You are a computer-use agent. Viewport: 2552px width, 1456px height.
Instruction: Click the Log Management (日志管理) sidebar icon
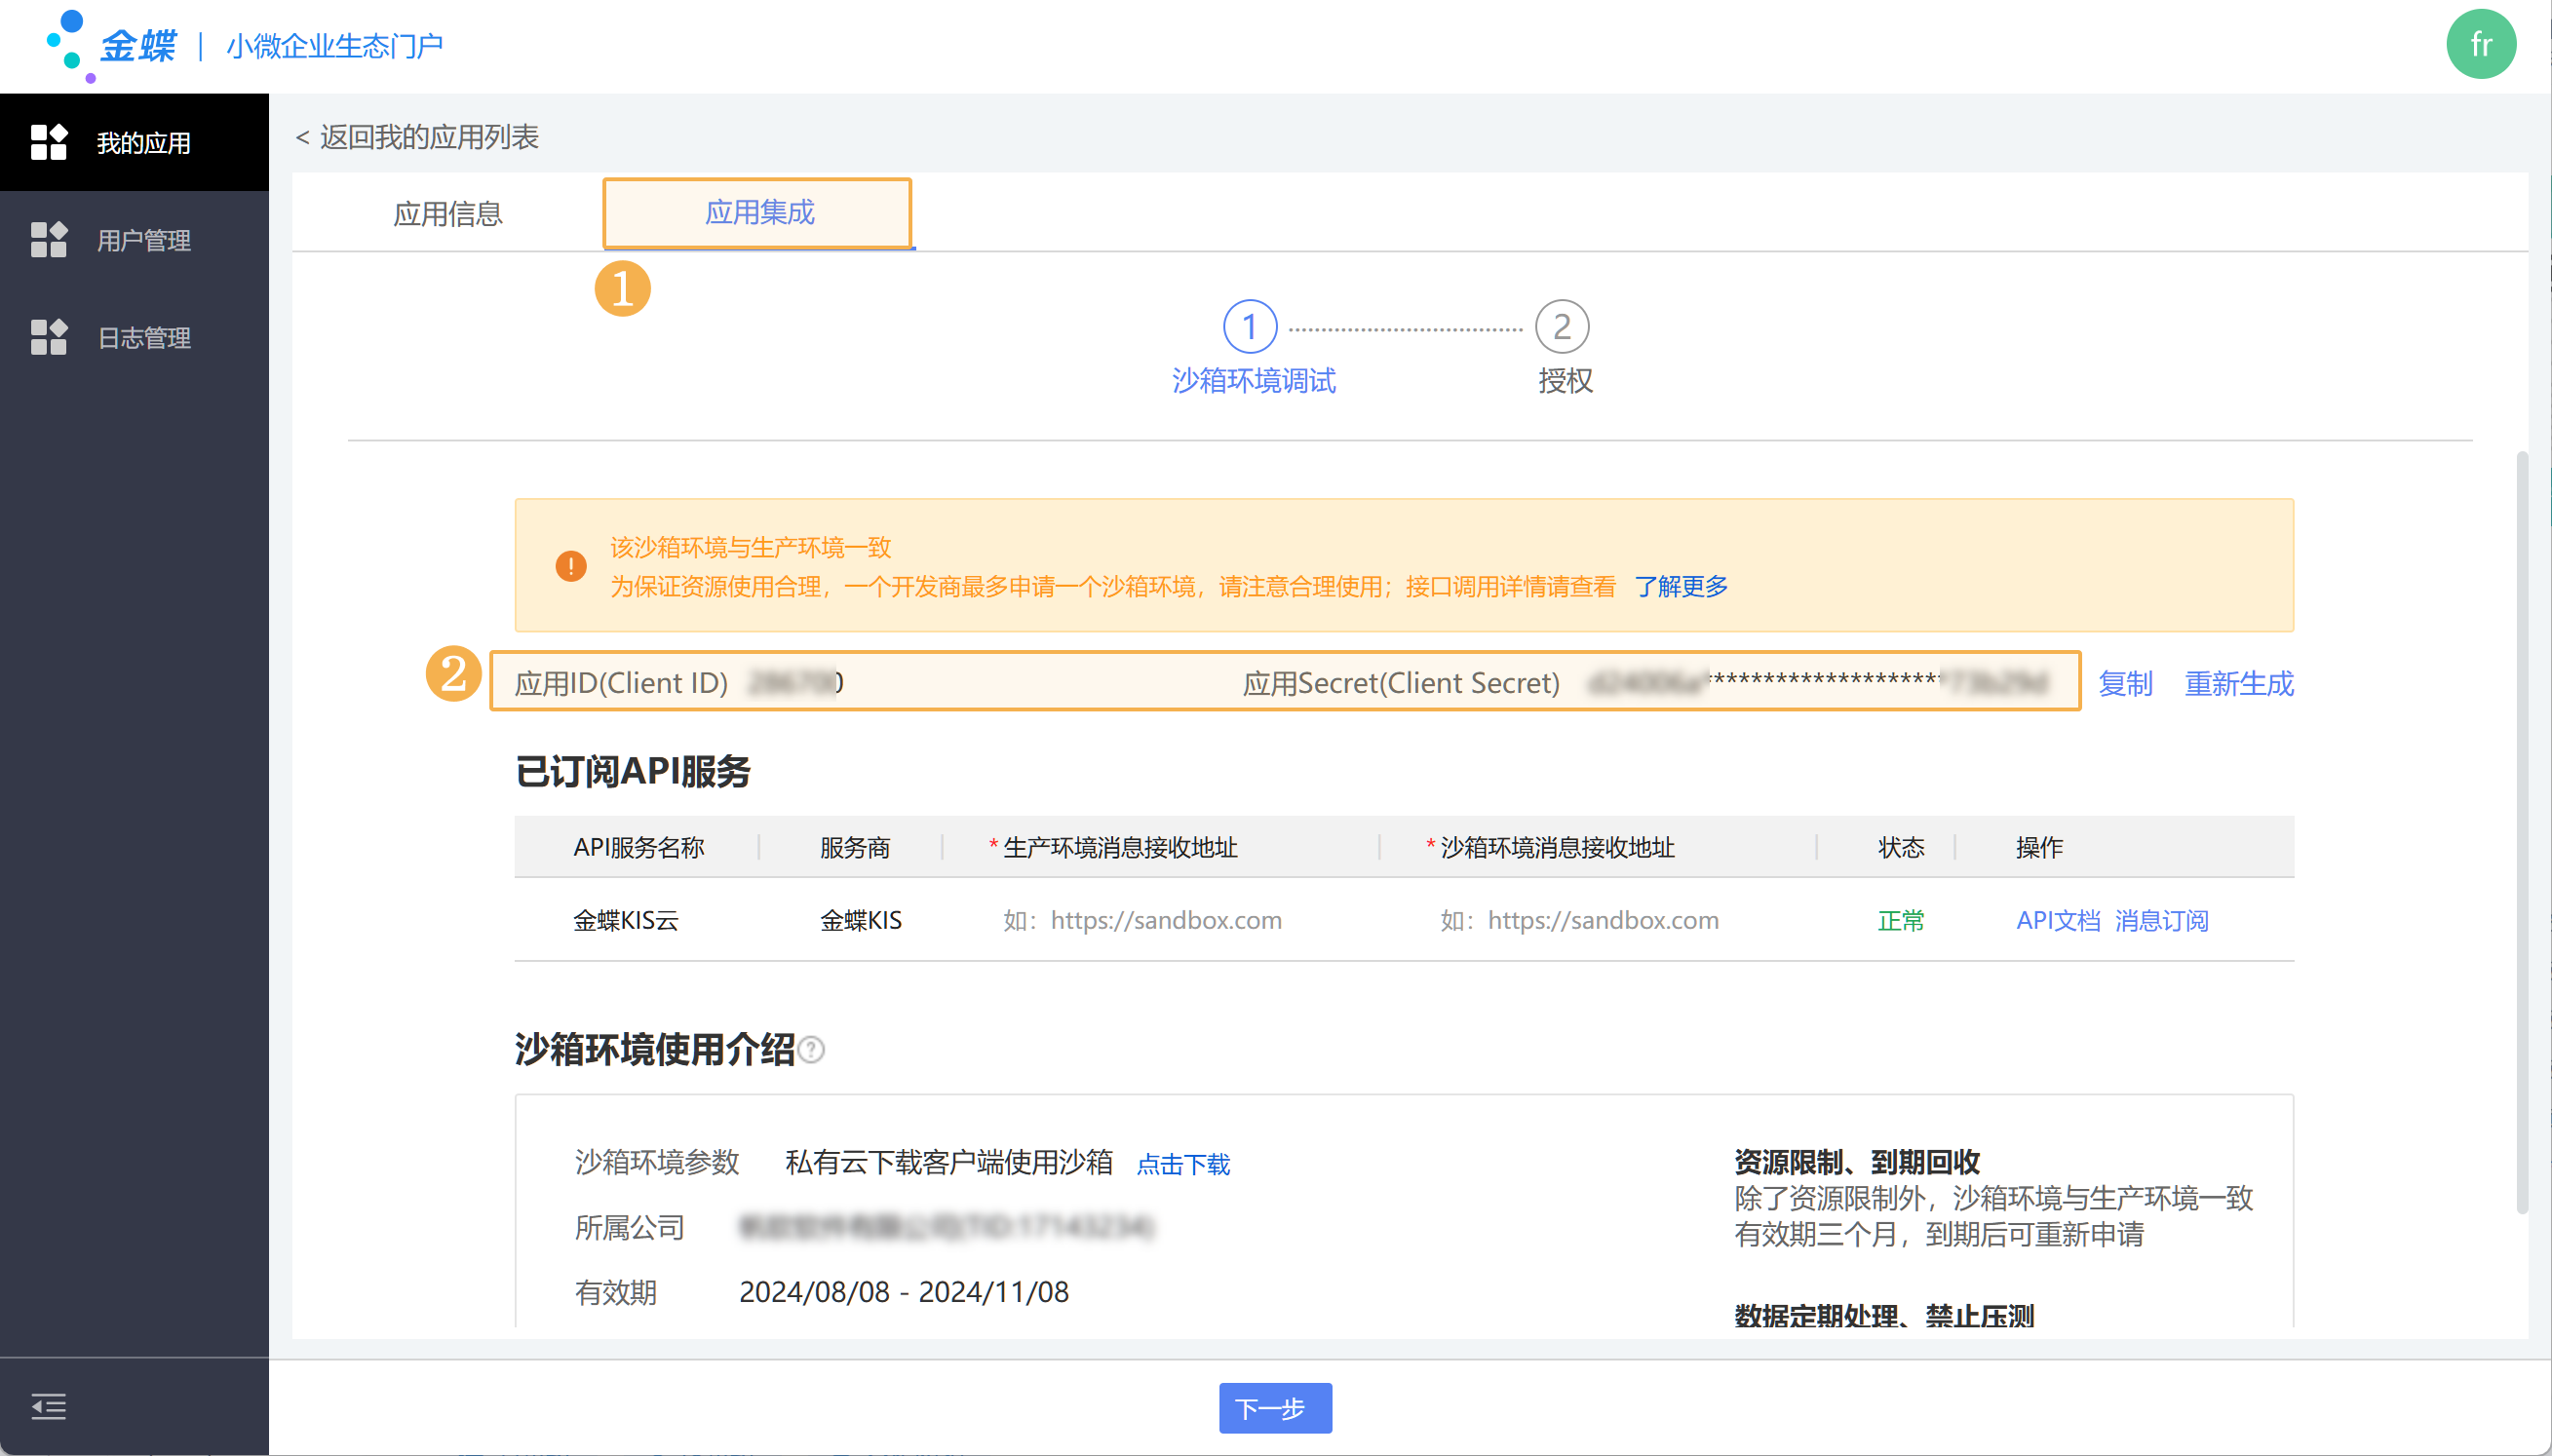click(x=48, y=337)
